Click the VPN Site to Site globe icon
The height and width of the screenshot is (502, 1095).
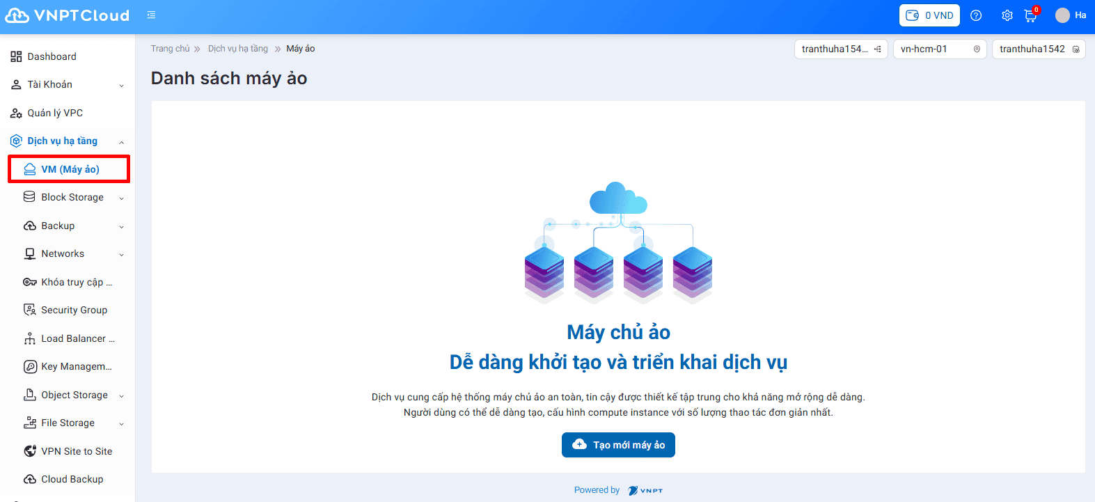click(x=30, y=451)
